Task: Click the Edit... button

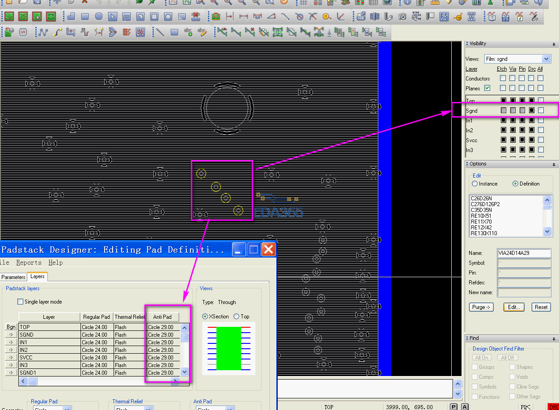Action: 514,307
